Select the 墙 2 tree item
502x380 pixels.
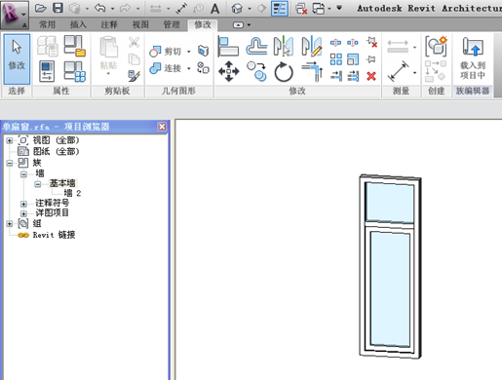pyautogui.click(x=72, y=193)
